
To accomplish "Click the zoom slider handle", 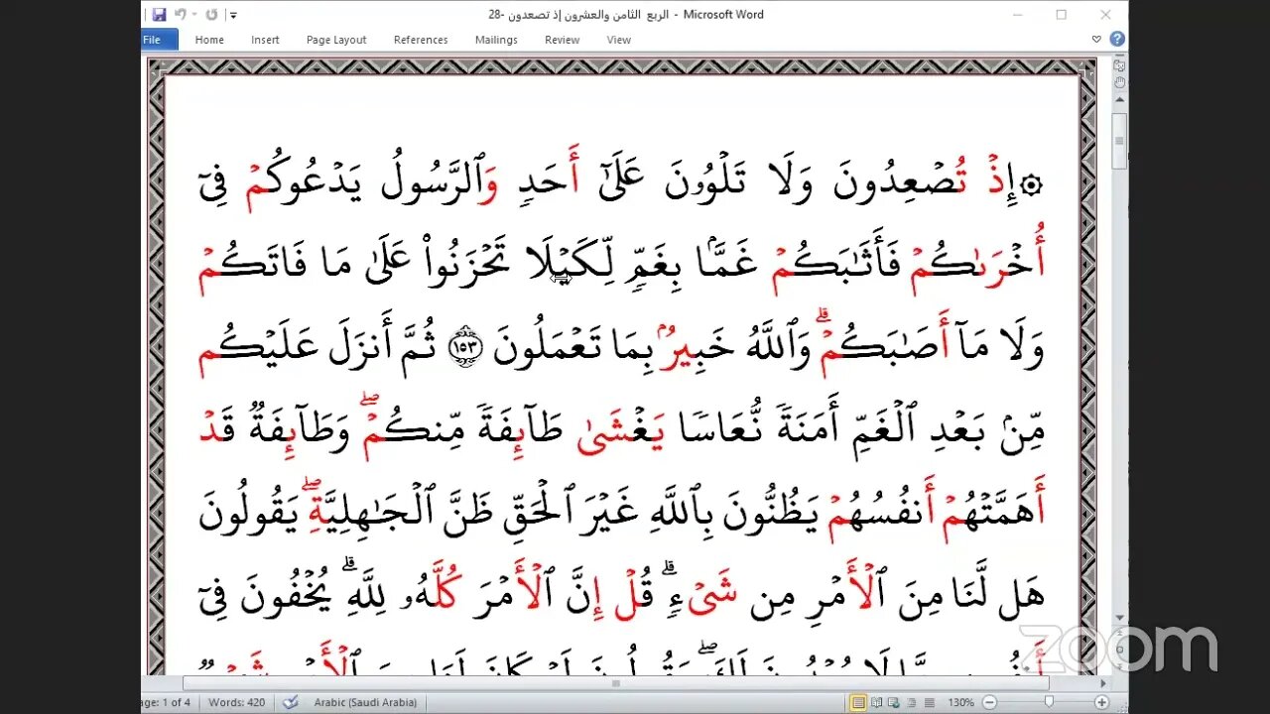I will [1050, 702].
